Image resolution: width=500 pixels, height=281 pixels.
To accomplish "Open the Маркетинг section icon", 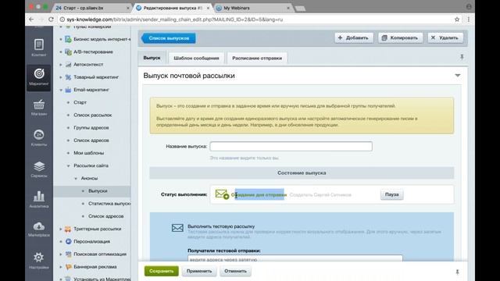I will point(39,74).
